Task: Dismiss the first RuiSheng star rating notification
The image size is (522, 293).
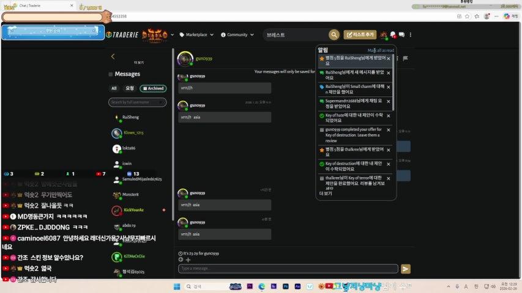Action: (389, 59)
